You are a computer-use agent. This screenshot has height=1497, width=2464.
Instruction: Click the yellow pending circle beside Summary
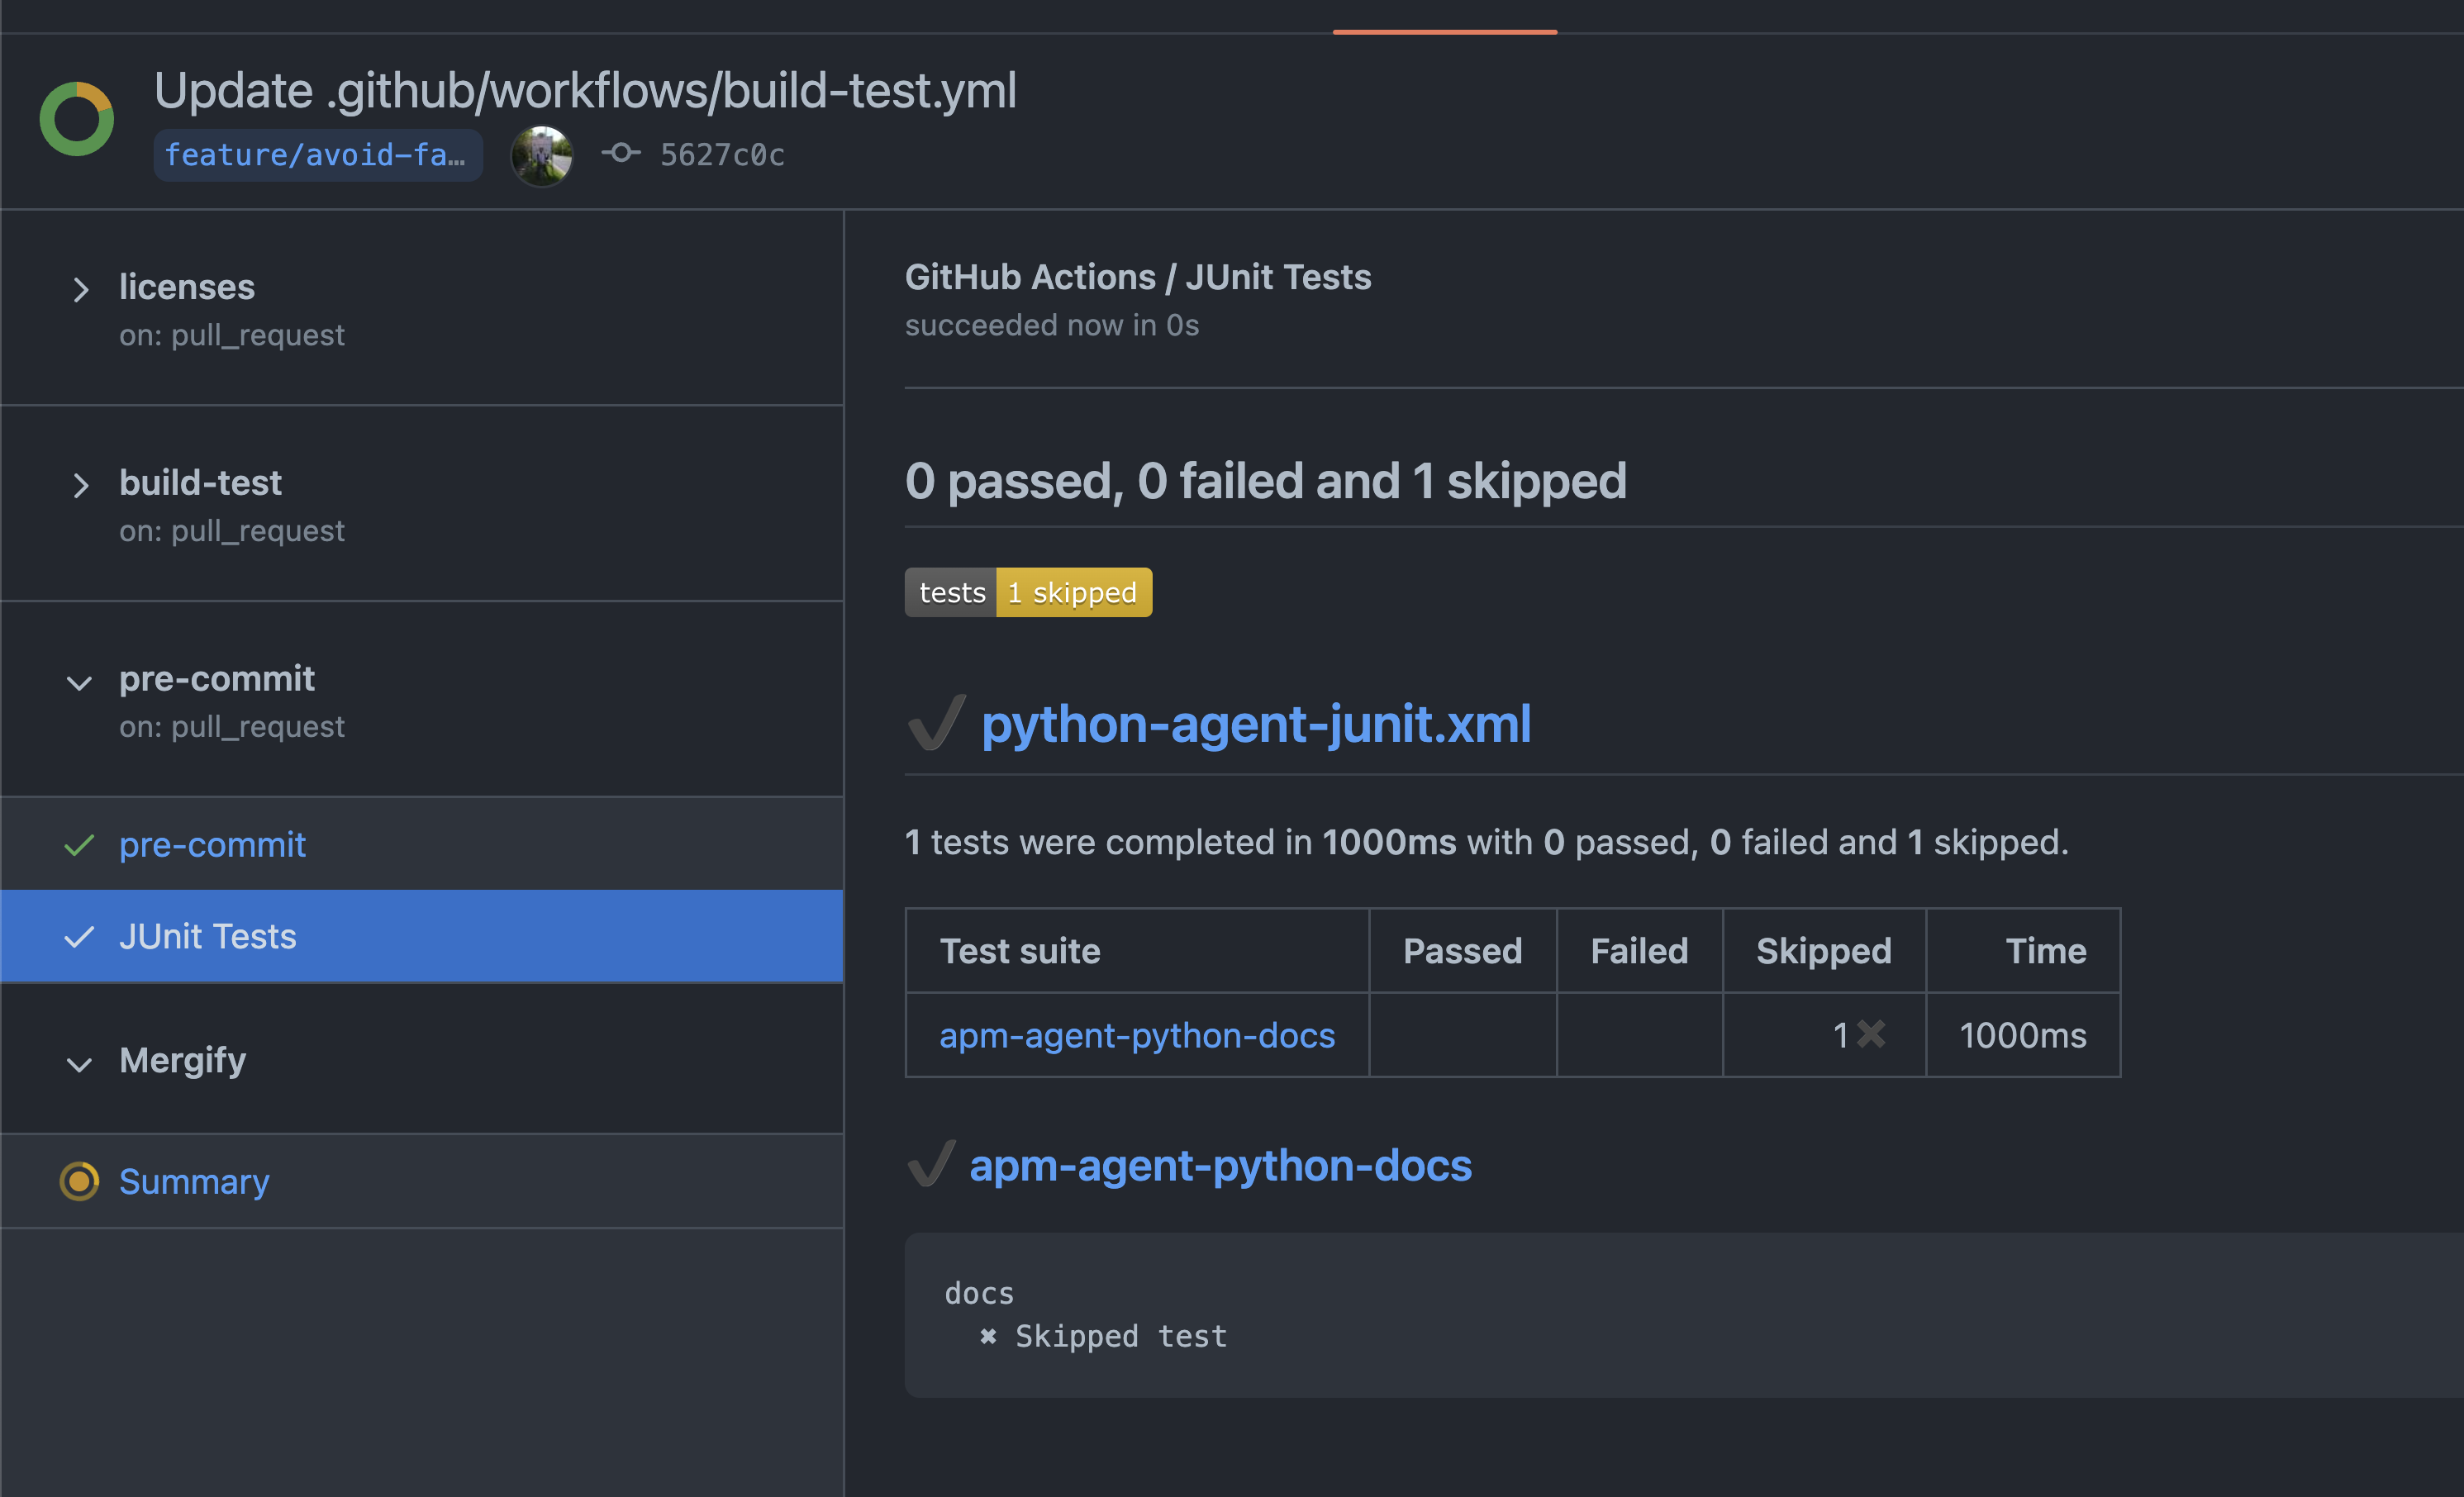79,1181
